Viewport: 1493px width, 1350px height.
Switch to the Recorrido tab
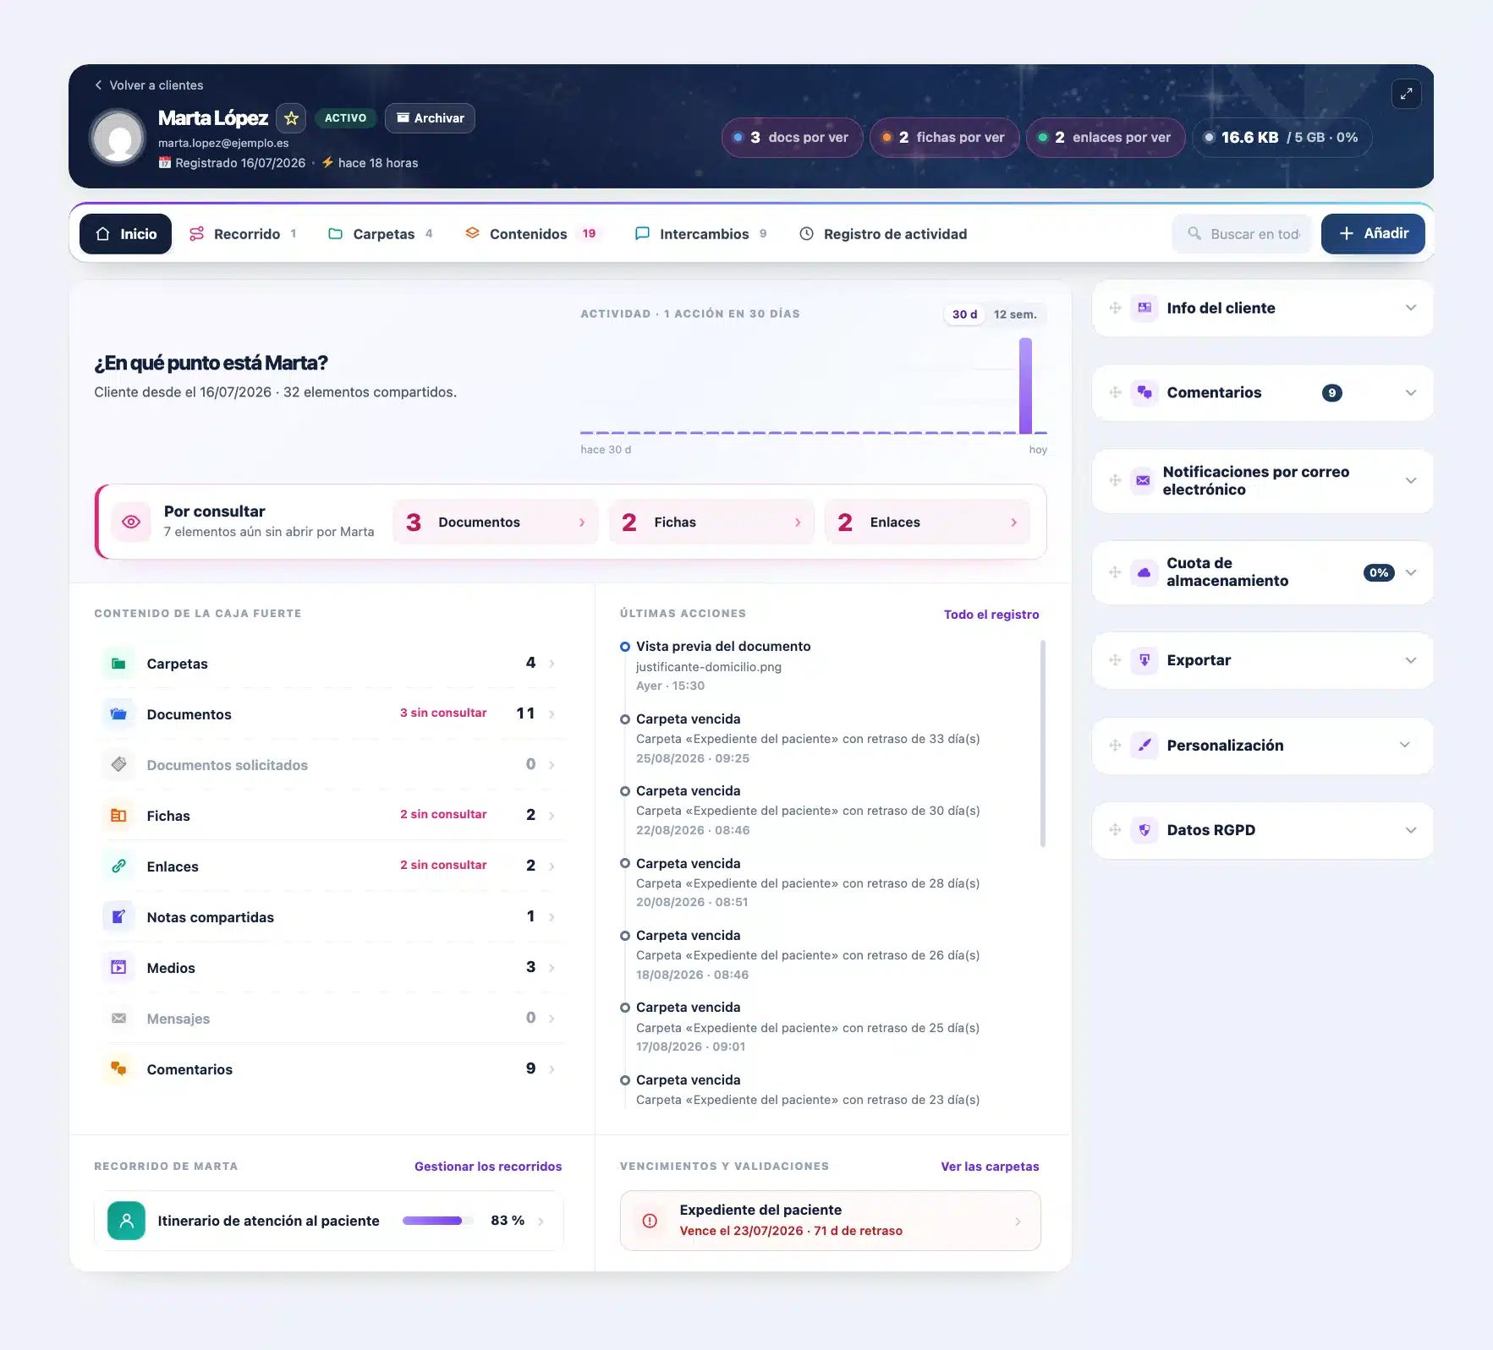(243, 234)
